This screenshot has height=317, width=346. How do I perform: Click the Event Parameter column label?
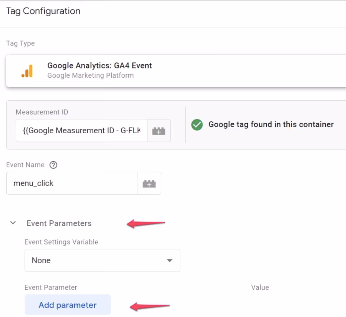51,287
